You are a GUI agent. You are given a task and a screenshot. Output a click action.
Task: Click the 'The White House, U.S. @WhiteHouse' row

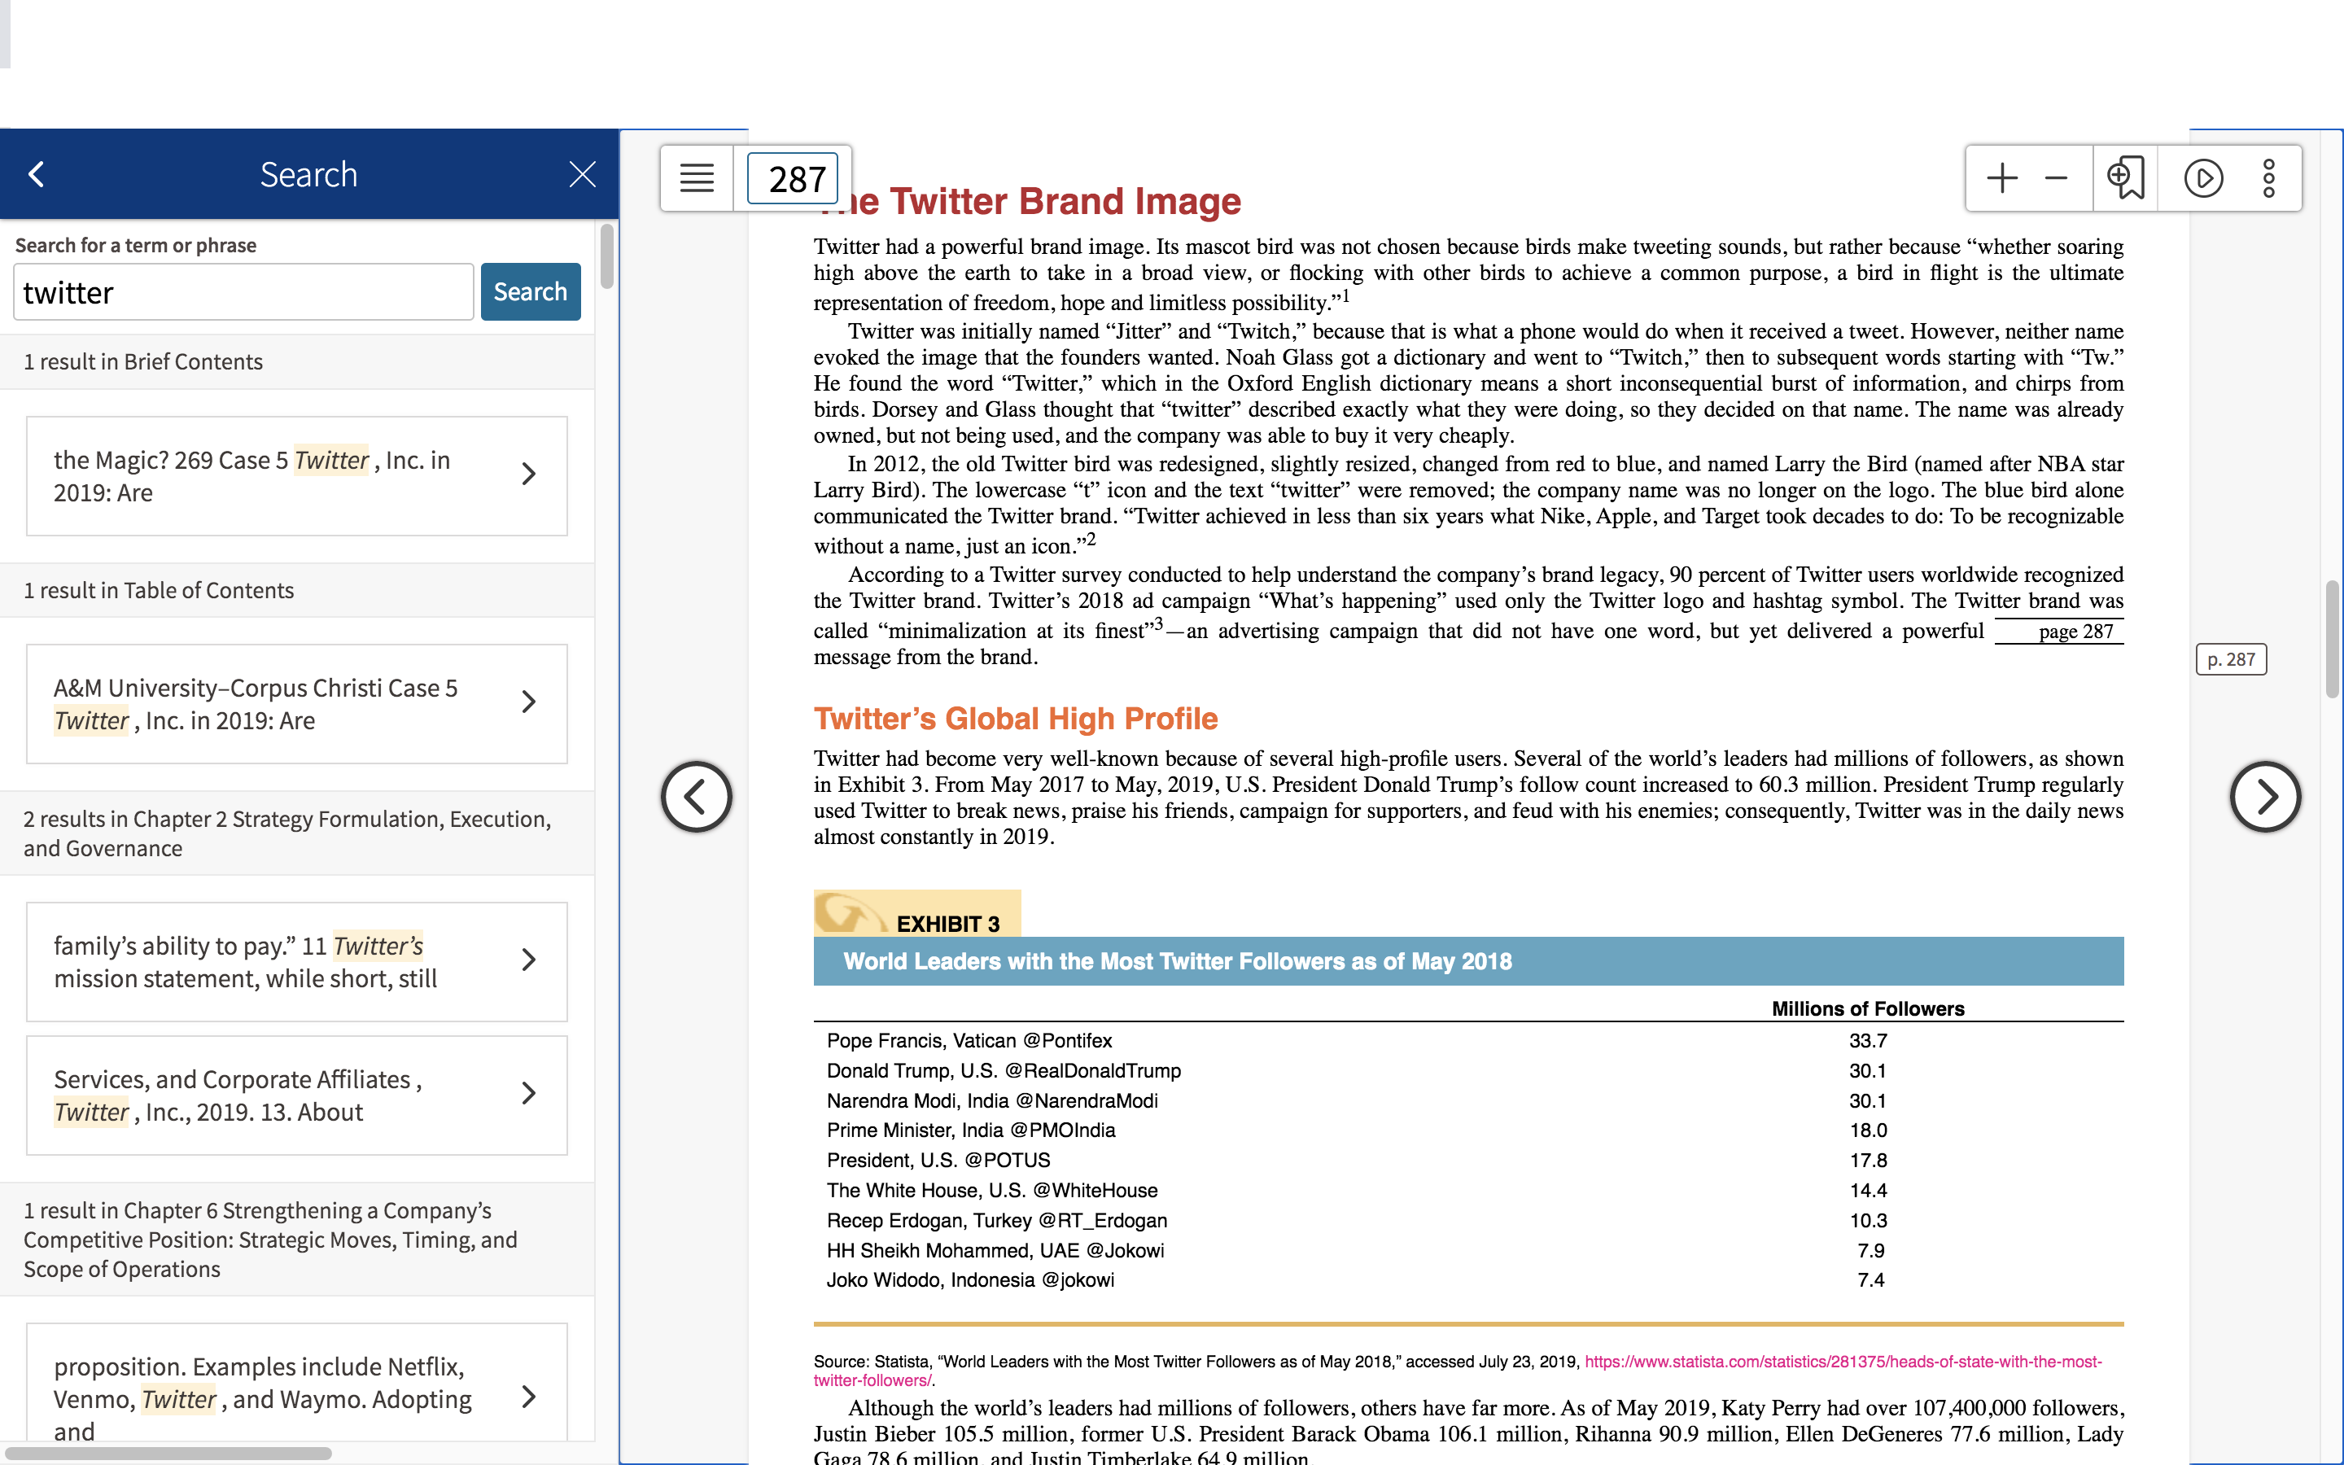1468,1191
